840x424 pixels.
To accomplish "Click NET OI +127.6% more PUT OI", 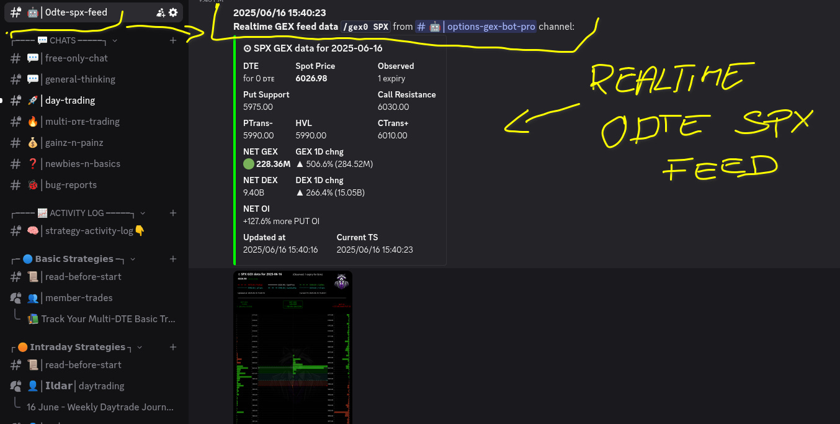I will 281,221.
